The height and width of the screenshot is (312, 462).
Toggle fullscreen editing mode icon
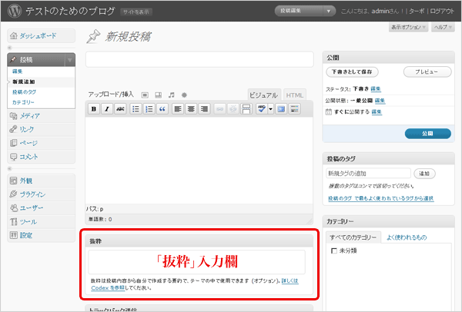281,109
